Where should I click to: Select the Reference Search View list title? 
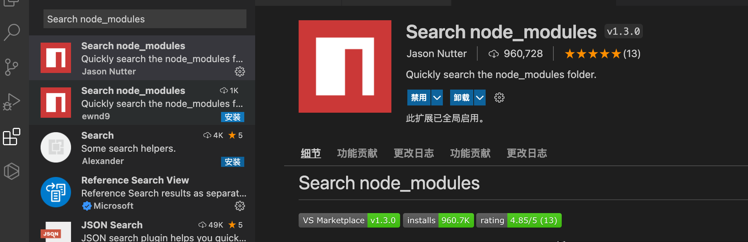(x=135, y=180)
